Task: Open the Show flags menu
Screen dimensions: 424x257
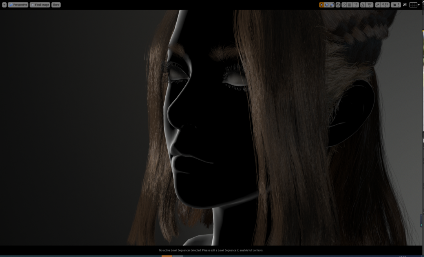Action: (x=56, y=5)
